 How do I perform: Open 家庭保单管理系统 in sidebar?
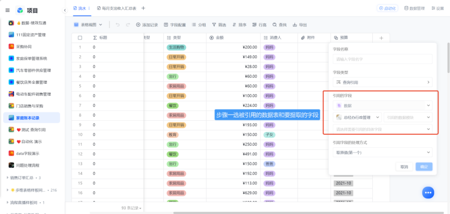click(31, 58)
